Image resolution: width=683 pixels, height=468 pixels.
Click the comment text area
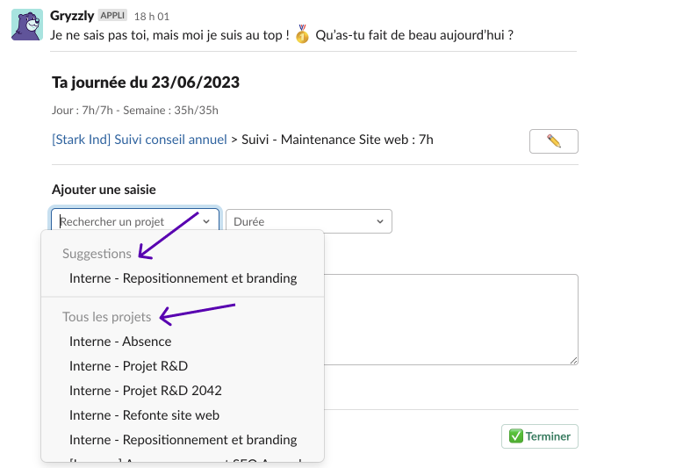point(451,320)
